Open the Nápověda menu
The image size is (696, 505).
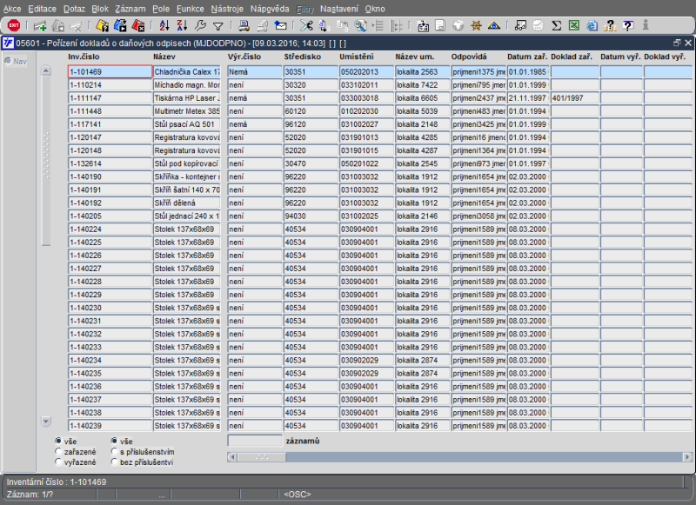coord(269,8)
